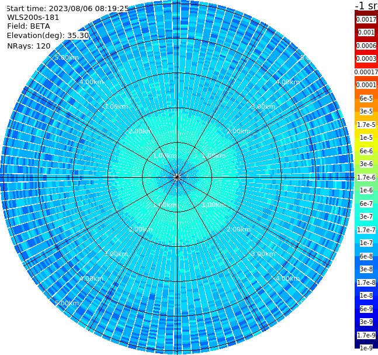This screenshot has width=378, height=355.
Task: Click the lower-left 2.00km range label
Action: point(141,229)
